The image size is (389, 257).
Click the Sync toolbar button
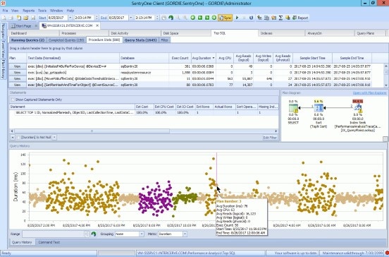click(225, 18)
